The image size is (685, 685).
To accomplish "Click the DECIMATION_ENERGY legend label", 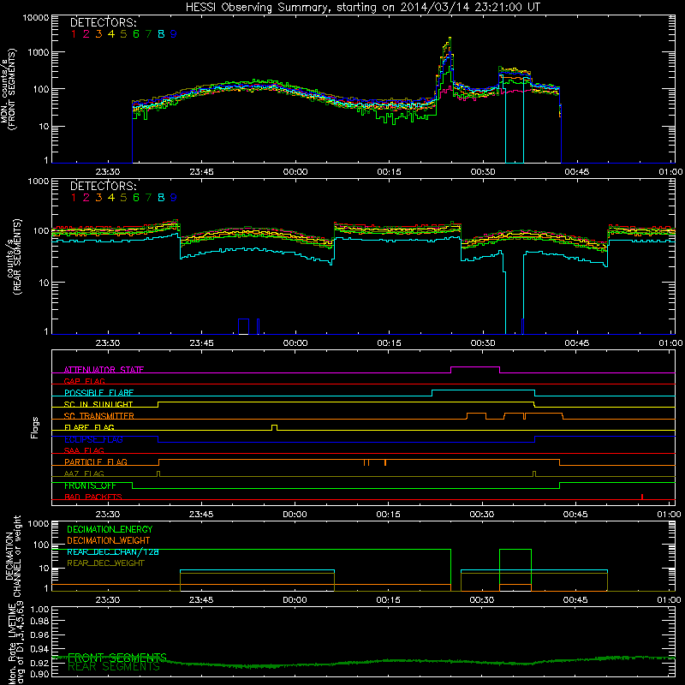I will click(110, 529).
